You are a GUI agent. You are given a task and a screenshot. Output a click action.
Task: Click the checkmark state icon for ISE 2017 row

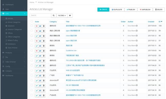click(x=37, y=86)
